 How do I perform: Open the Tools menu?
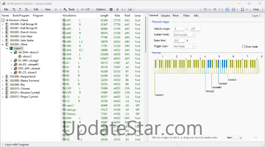click(71, 9)
